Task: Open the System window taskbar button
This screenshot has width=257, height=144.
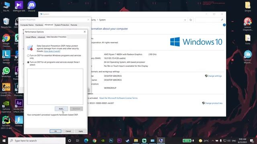Action: pyautogui.click(x=161, y=140)
